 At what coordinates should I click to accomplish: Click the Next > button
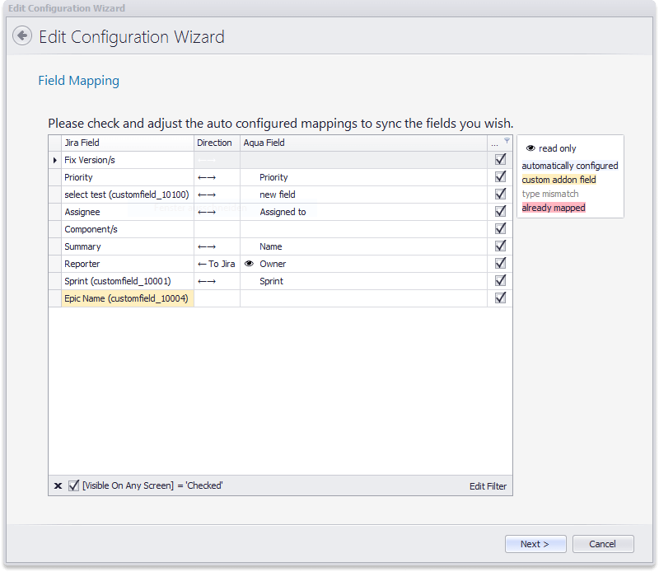535,544
